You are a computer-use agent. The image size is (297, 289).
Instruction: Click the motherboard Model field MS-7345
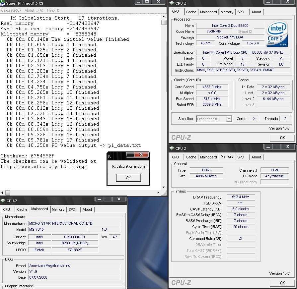click(x=58, y=229)
